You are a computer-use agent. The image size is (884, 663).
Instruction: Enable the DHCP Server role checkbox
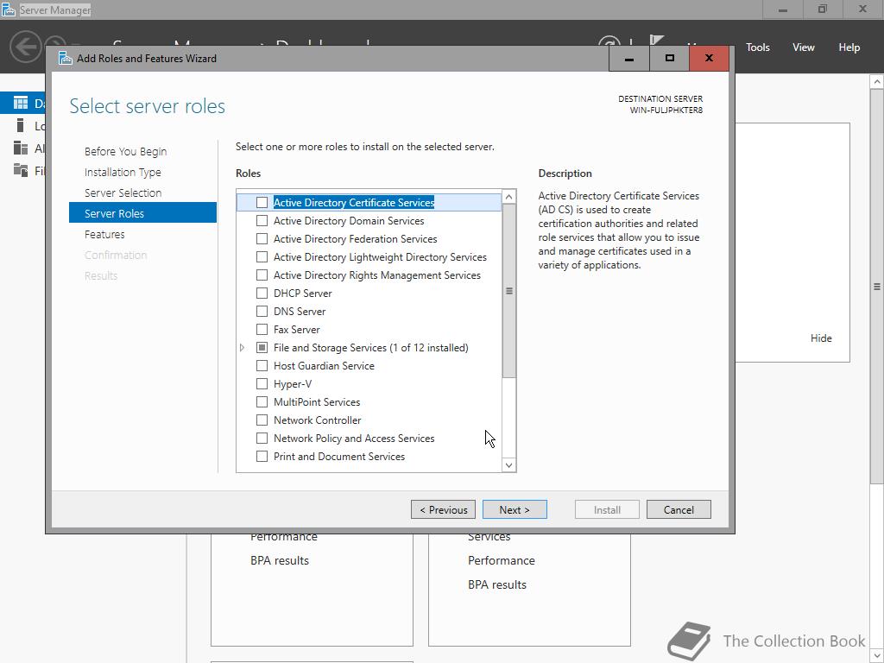pos(262,294)
